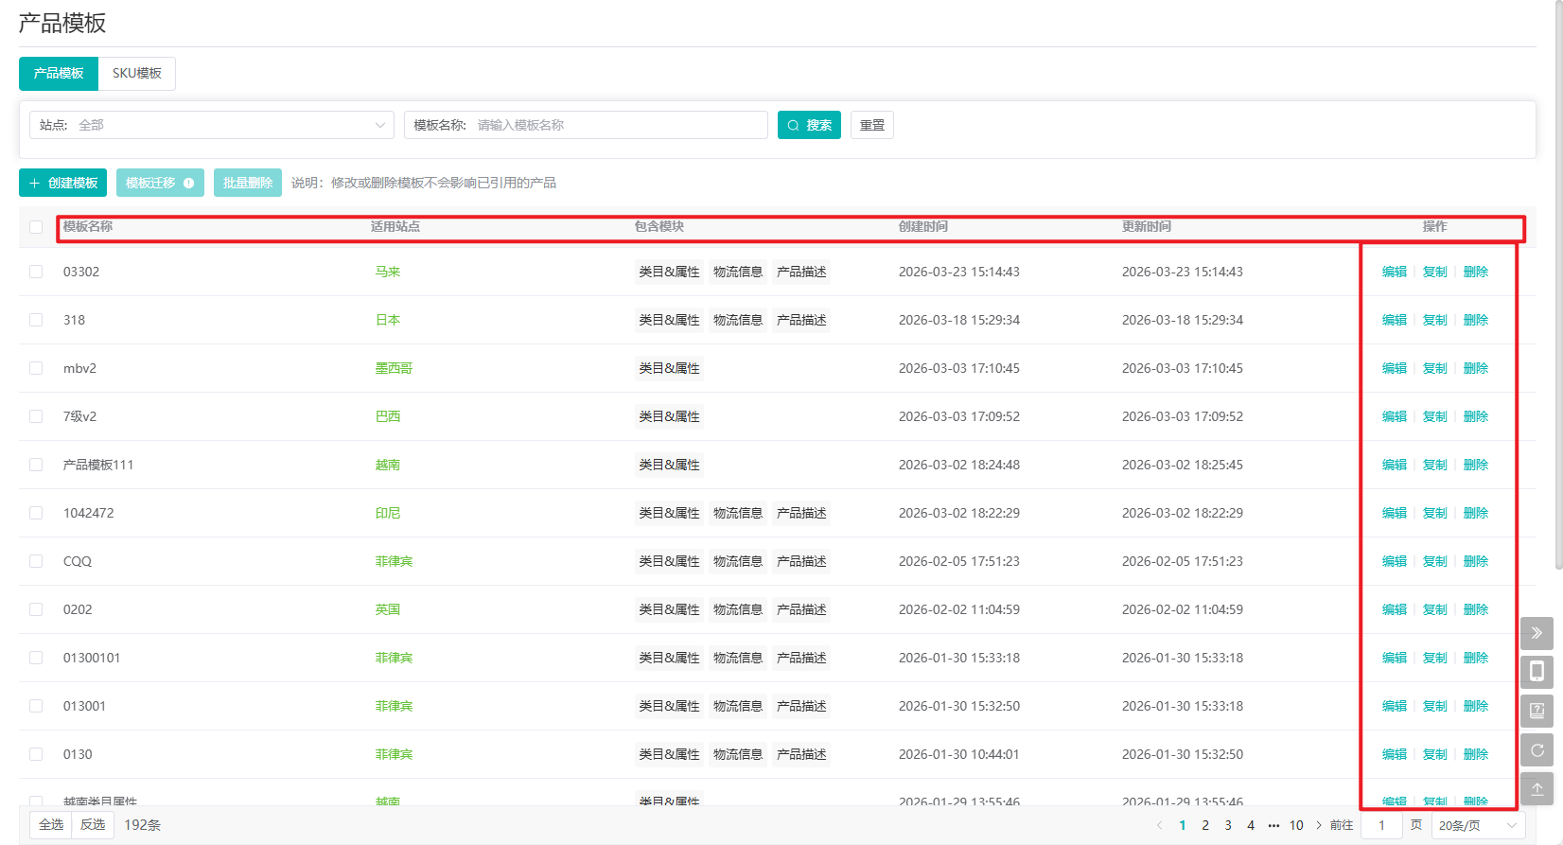Click 编辑 link for template 318
Image resolution: width=1563 pixels, height=845 pixels.
coord(1394,320)
